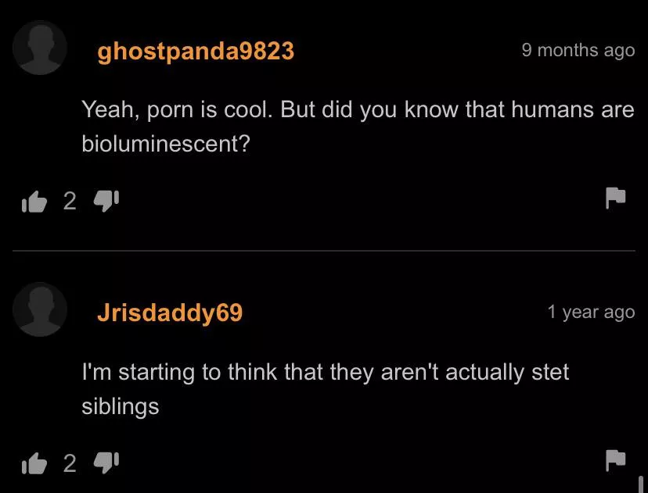This screenshot has height=493, width=648.
Task: Flag ghostpanda9823's comment for review
Action: [616, 198]
